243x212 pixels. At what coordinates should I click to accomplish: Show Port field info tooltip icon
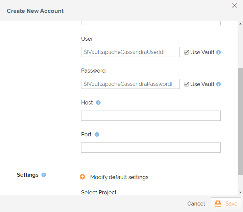tap(97, 135)
